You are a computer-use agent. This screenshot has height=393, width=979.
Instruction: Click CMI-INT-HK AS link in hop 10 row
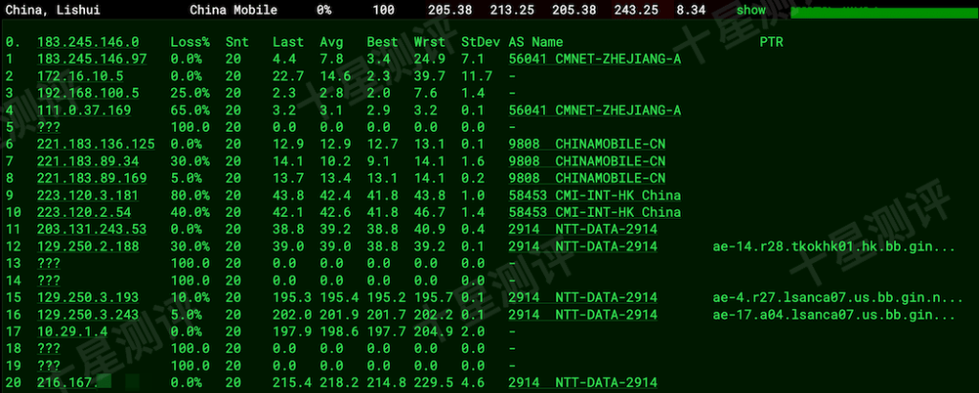coord(595,212)
